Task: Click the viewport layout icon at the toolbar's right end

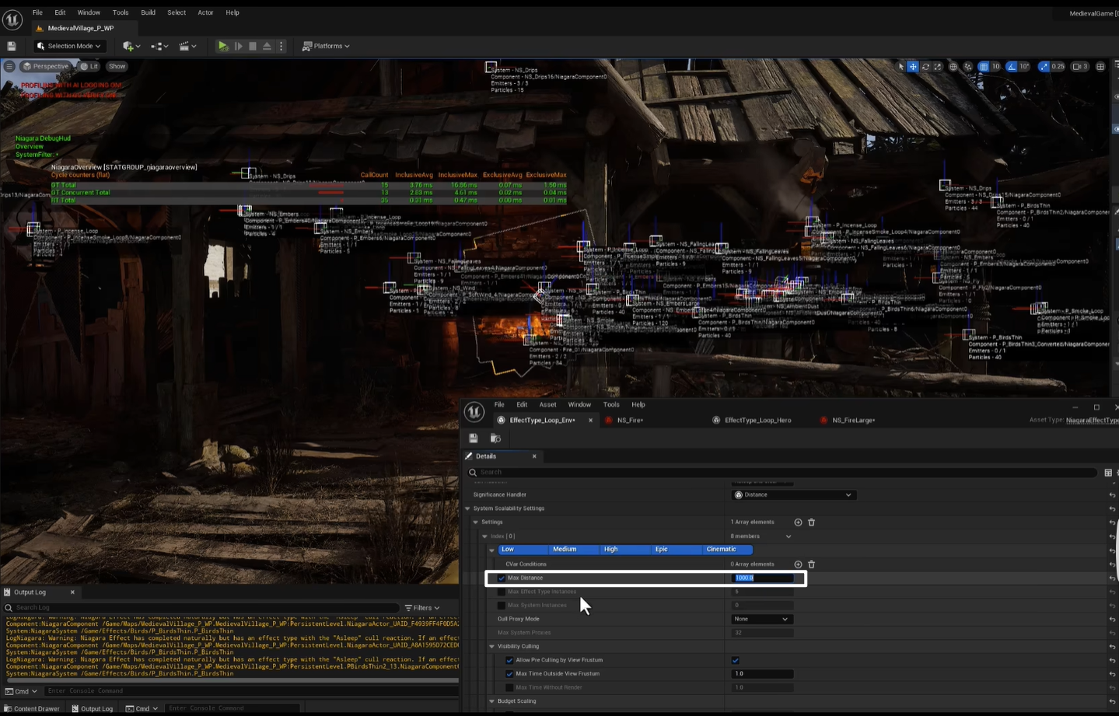Action: point(1100,67)
